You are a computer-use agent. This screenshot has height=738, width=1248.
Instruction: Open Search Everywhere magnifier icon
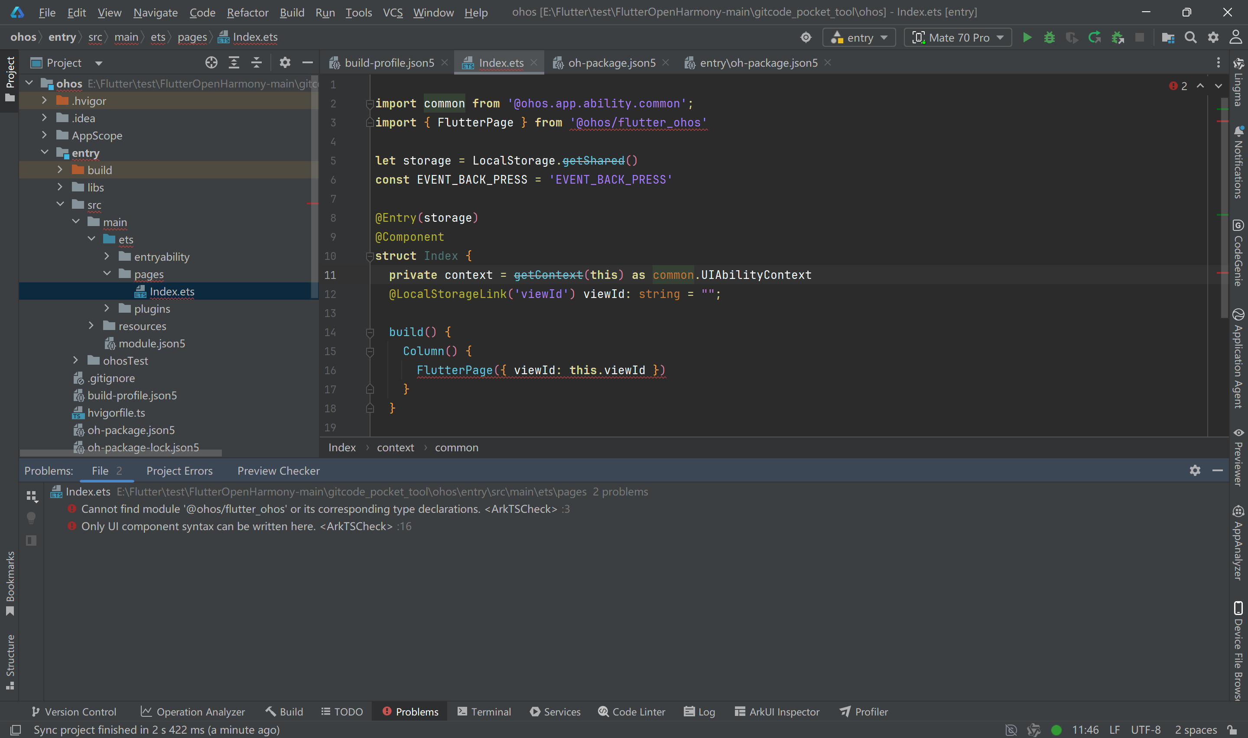pyautogui.click(x=1190, y=38)
